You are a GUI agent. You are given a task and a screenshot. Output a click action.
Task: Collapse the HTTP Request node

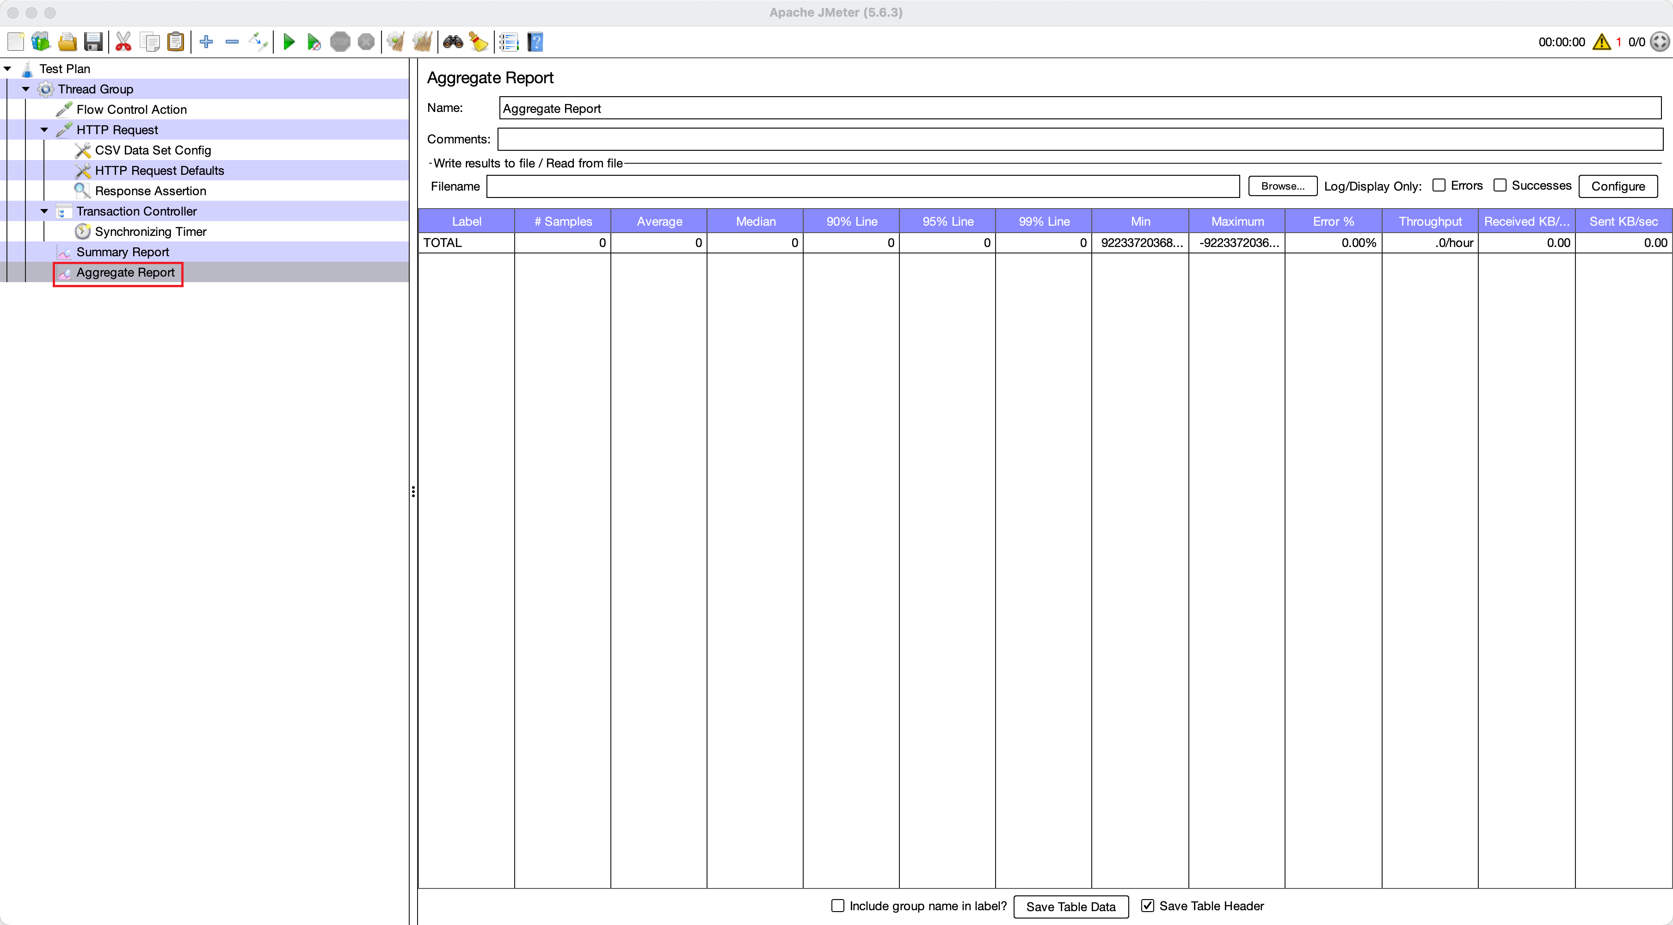click(44, 130)
